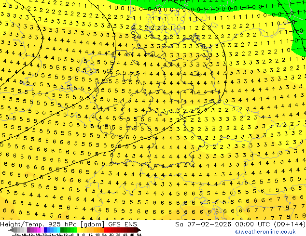Image resolution: width=306 pixels, height=236 pixels.
Task: Click the dark purple swatch above legend value -42
Action: (x=28, y=230)
